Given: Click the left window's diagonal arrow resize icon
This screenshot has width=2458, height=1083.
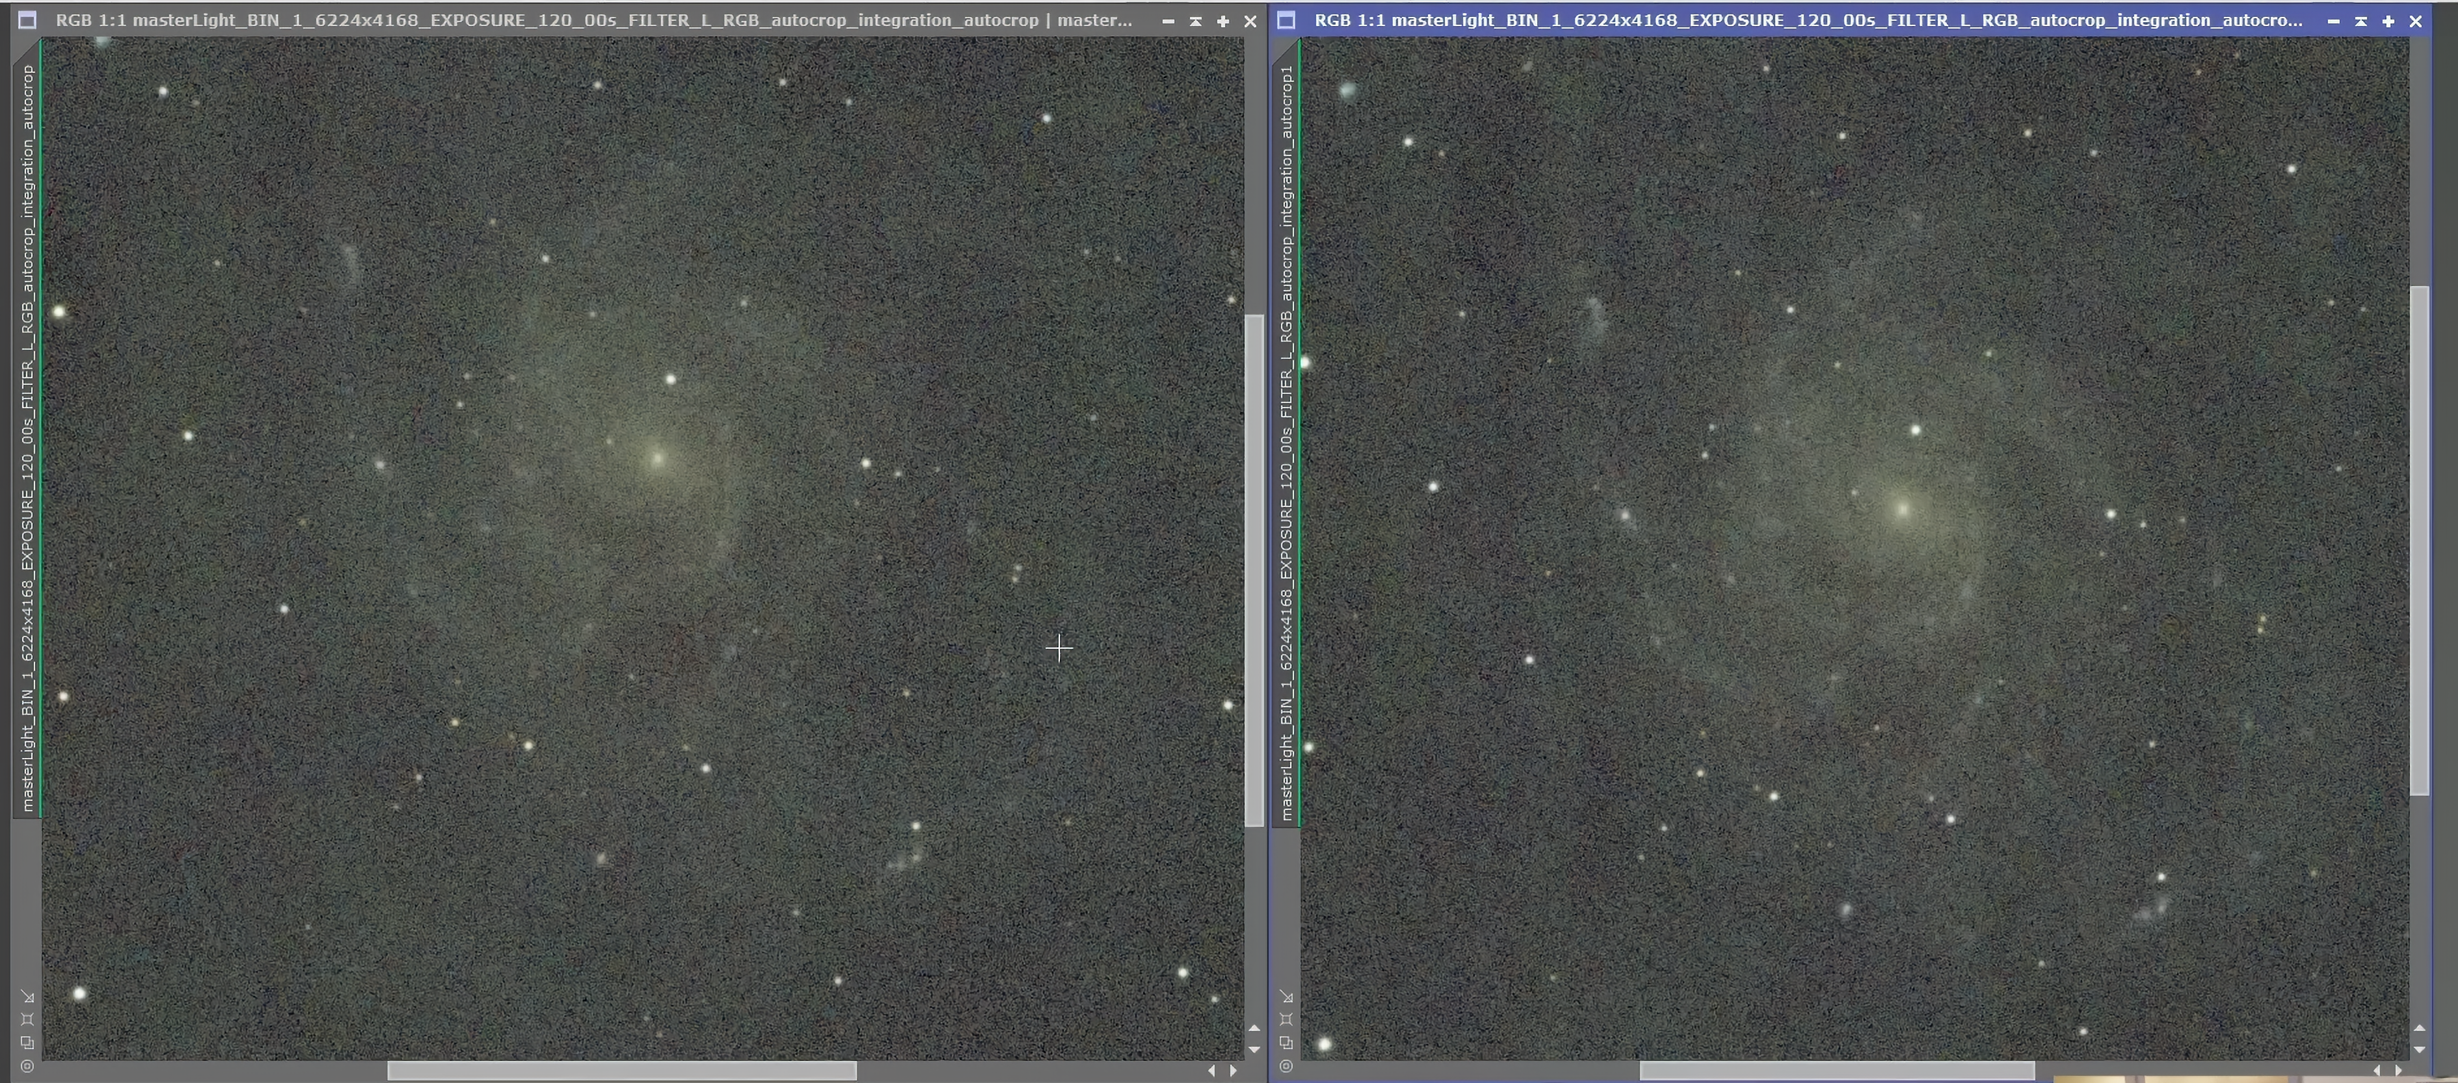Looking at the screenshot, I should tap(27, 996).
